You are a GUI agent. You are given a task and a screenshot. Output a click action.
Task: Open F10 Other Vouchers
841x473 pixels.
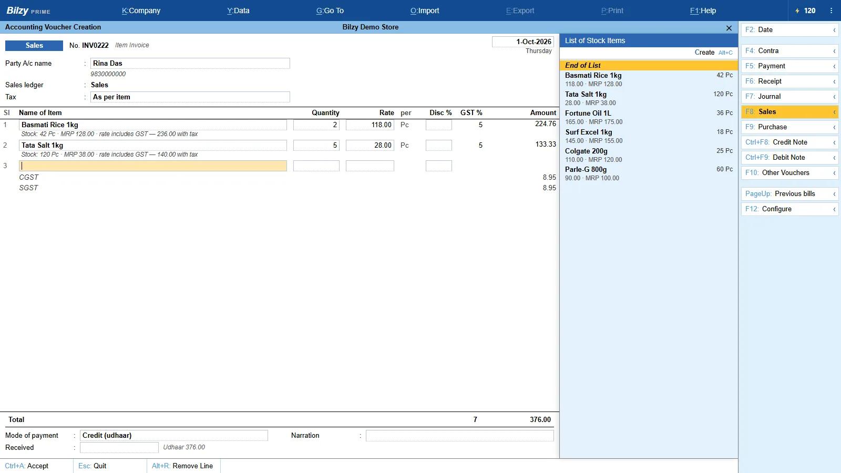pos(789,173)
